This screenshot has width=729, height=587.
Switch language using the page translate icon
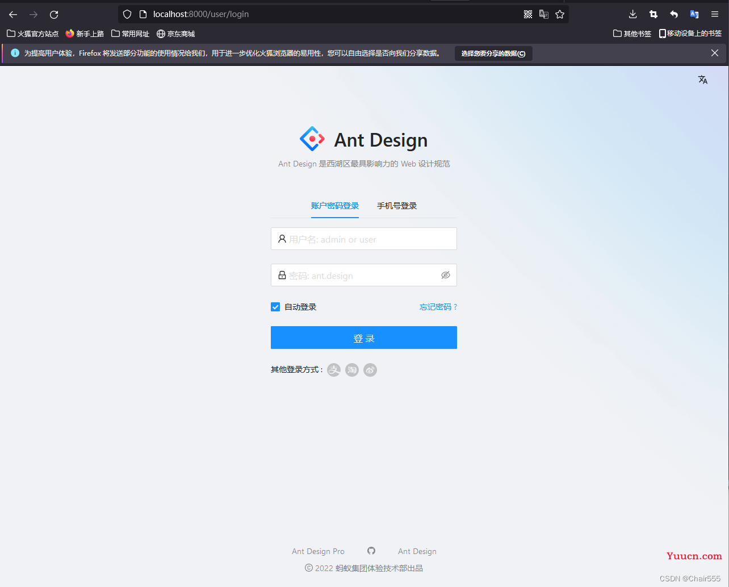[x=703, y=80]
